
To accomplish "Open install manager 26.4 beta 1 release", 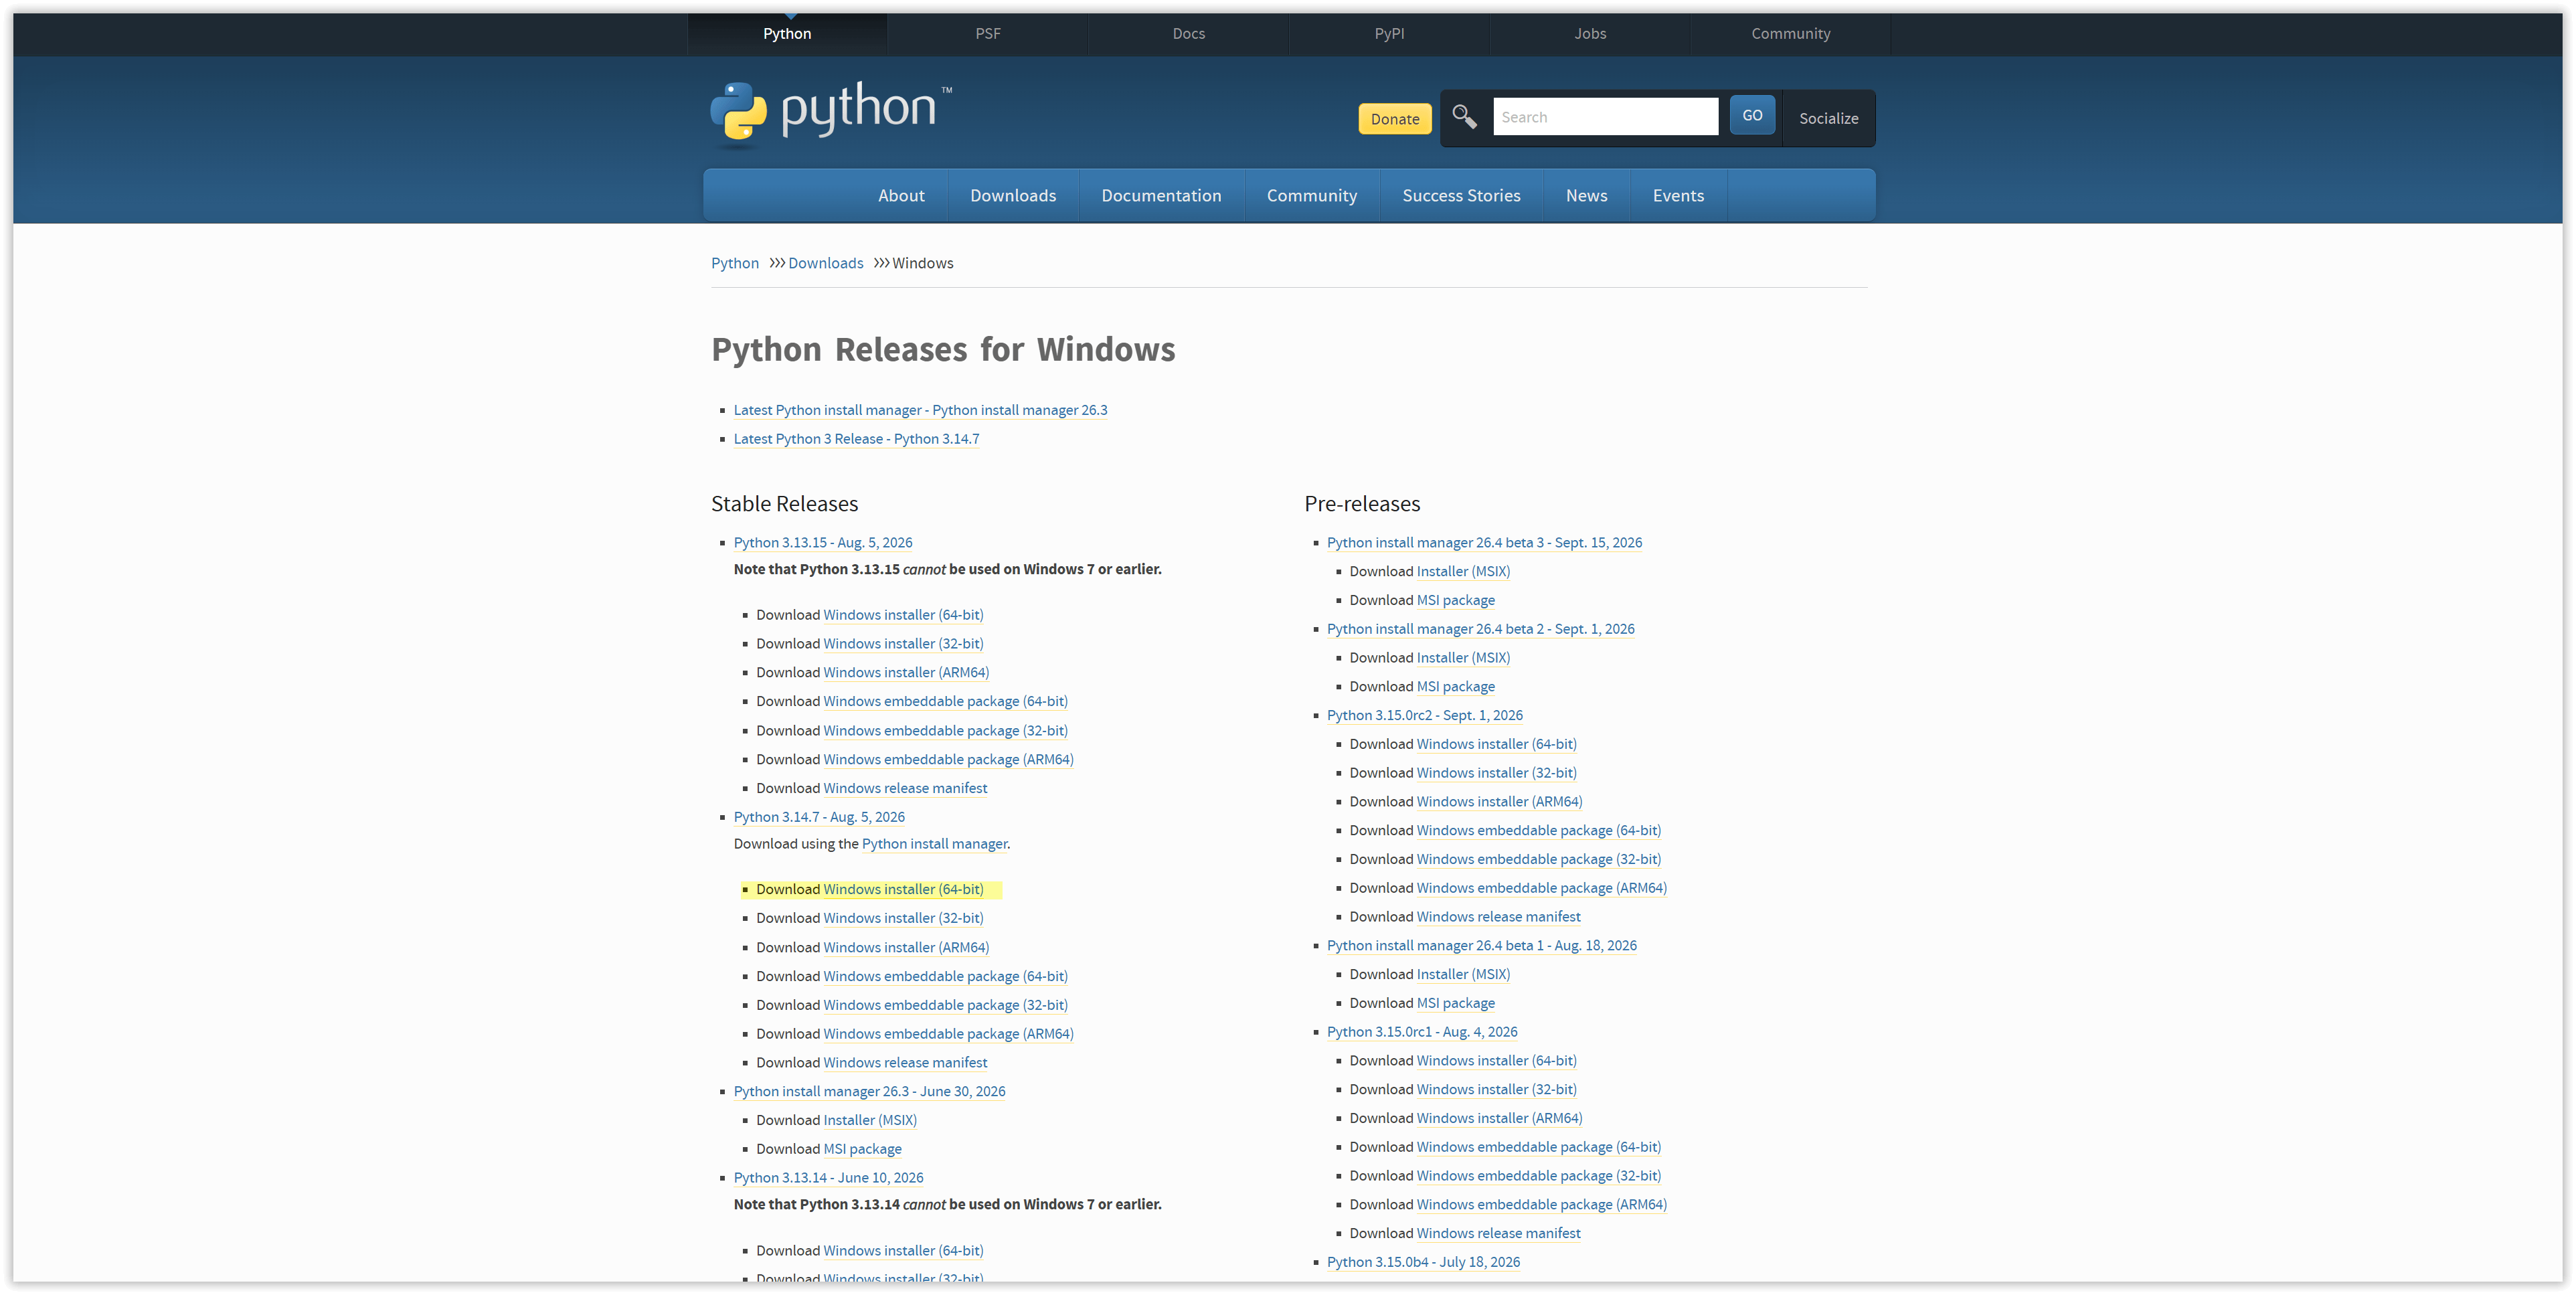I will [x=1481, y=945].
